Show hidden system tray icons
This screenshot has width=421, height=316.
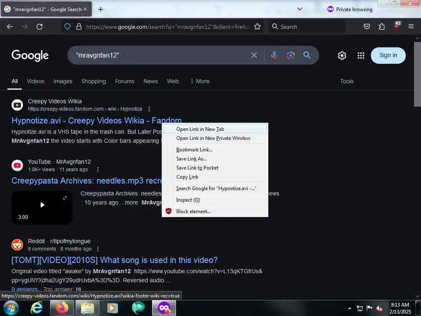(x=349, y=308)
